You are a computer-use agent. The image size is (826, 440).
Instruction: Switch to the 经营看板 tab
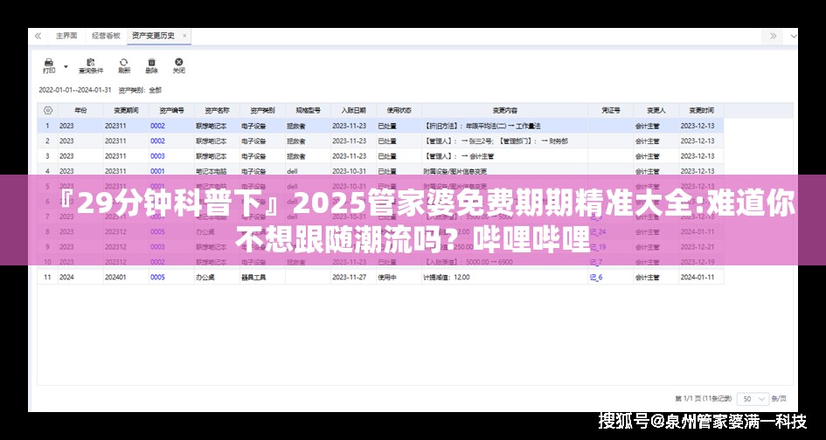point(106,36)
